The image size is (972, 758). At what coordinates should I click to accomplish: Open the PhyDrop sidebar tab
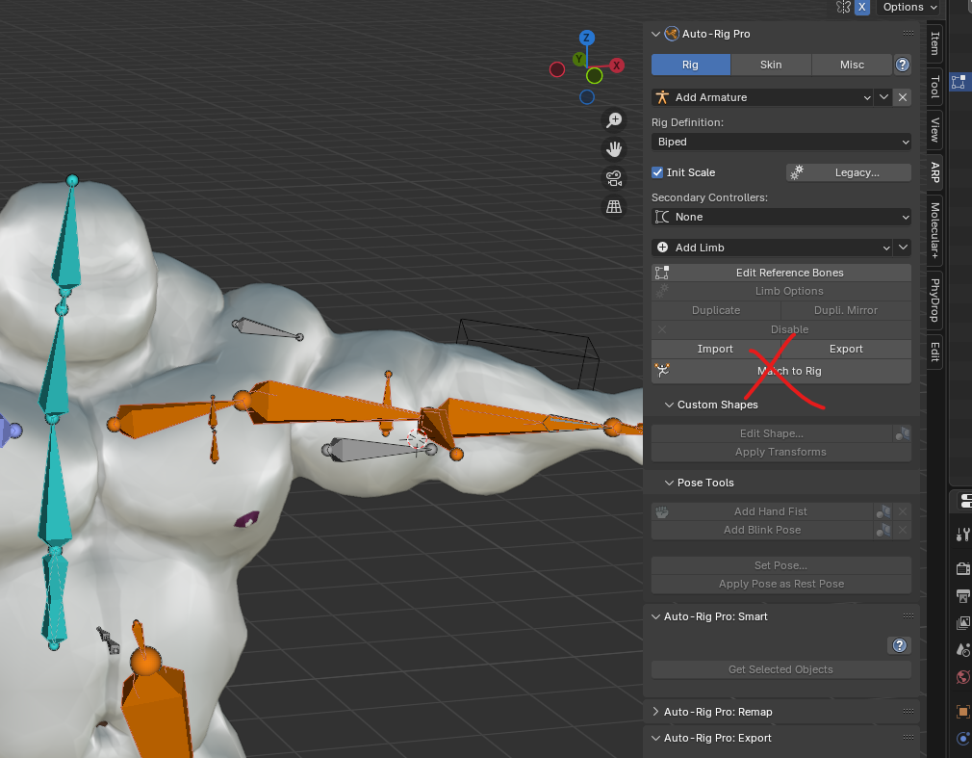click(x=934, y=301)
